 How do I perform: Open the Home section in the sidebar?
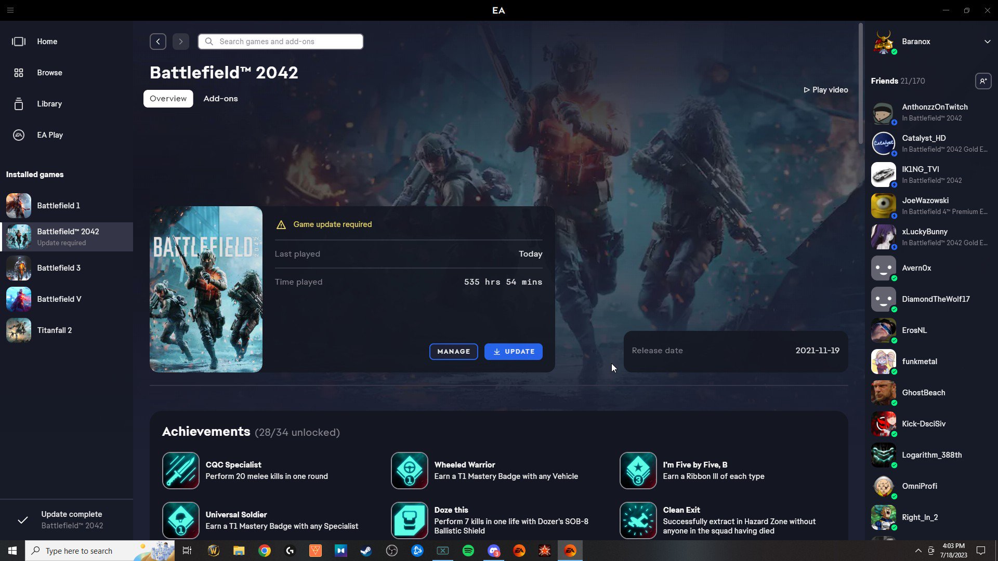tap(47, 42)
